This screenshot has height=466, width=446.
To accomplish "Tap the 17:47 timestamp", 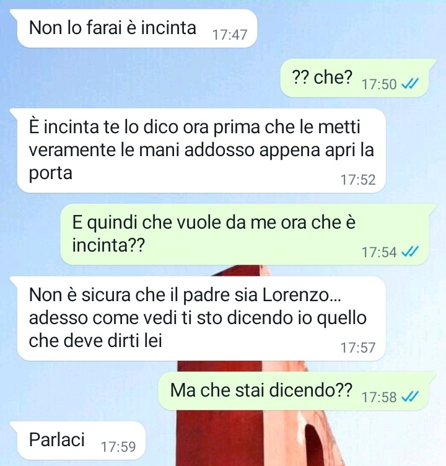I will coord(230,35).
